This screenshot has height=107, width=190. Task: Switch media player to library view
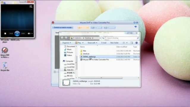[31, 7]
